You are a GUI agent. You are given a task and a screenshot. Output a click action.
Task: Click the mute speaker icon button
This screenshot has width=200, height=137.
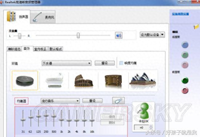tap(119, 35)
